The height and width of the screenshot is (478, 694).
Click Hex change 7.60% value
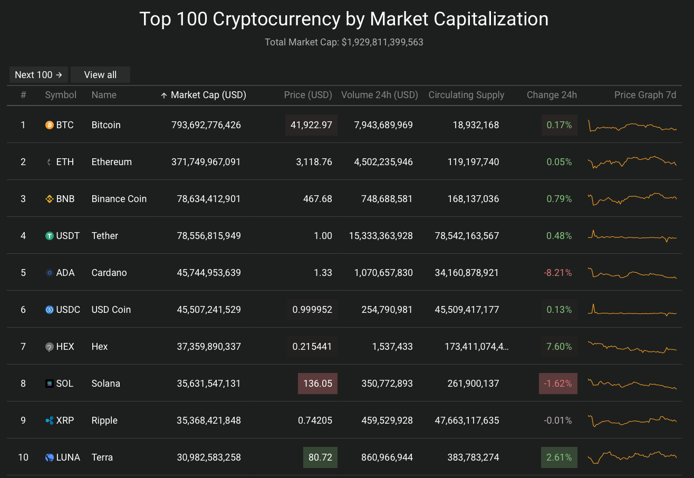(x=559, y=347)
